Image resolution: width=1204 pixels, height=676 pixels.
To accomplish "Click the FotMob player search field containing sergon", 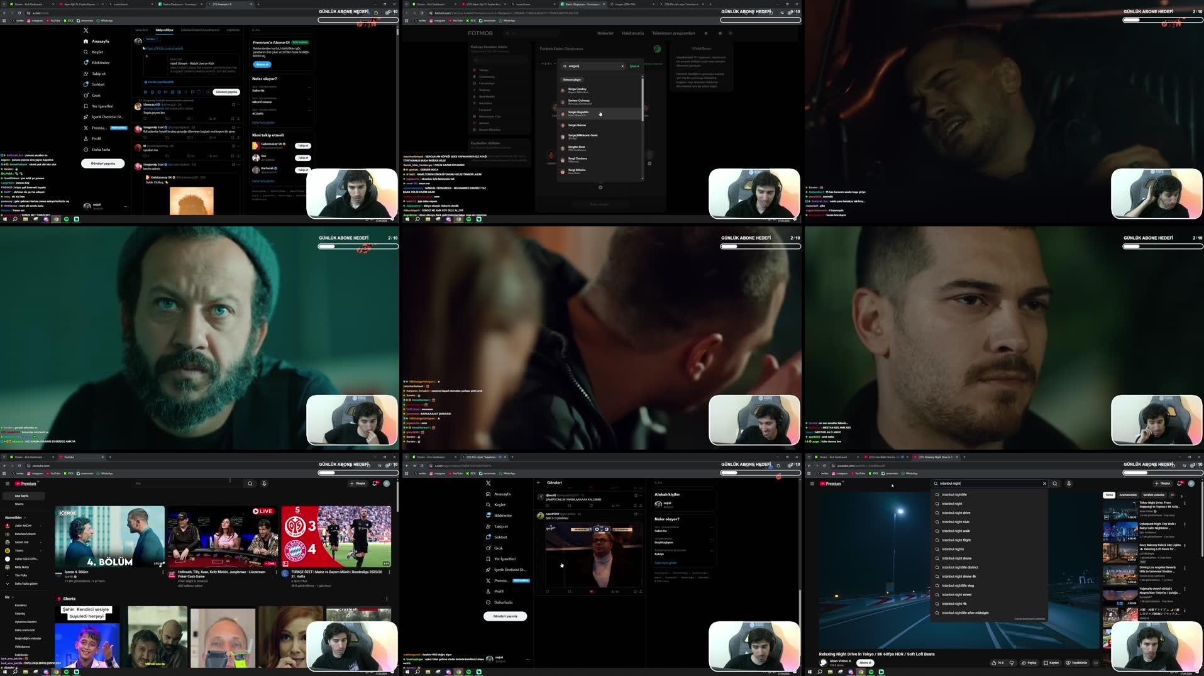I will point(593,66).
